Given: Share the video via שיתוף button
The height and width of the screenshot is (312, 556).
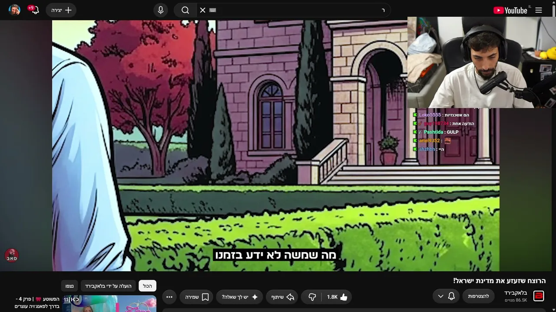Looking at the screenshot, I should (282, 297).
